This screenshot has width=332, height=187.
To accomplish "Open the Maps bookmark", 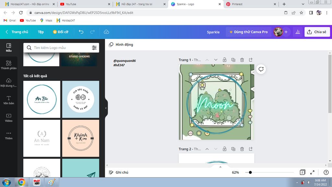I will click(x=46, y=20).
